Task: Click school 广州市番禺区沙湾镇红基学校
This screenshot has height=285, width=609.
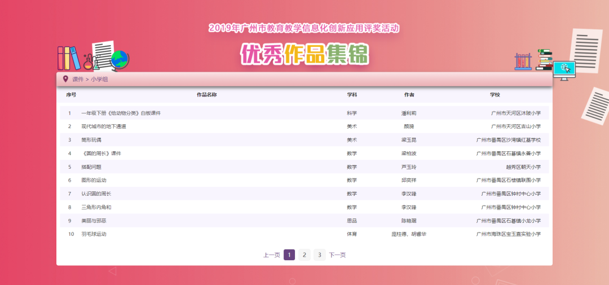Action: tap(509, 140)
